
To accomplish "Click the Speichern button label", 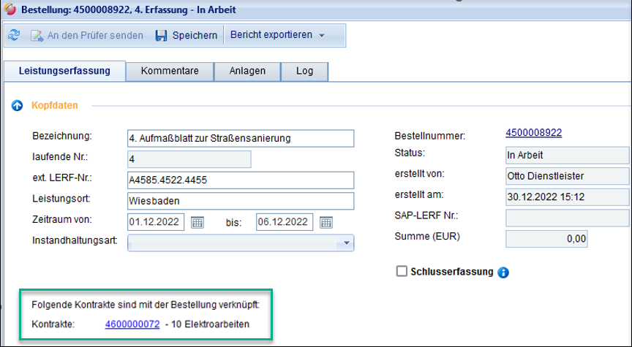I will tap(195, 35).
